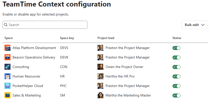Toggle status switch for Consulting space

[x=176, y=67]
